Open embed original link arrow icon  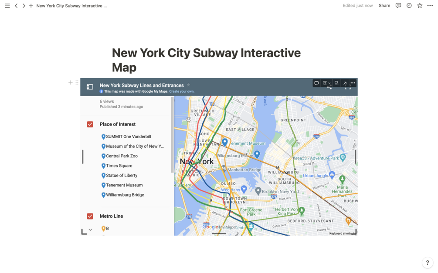click(345, 83)
